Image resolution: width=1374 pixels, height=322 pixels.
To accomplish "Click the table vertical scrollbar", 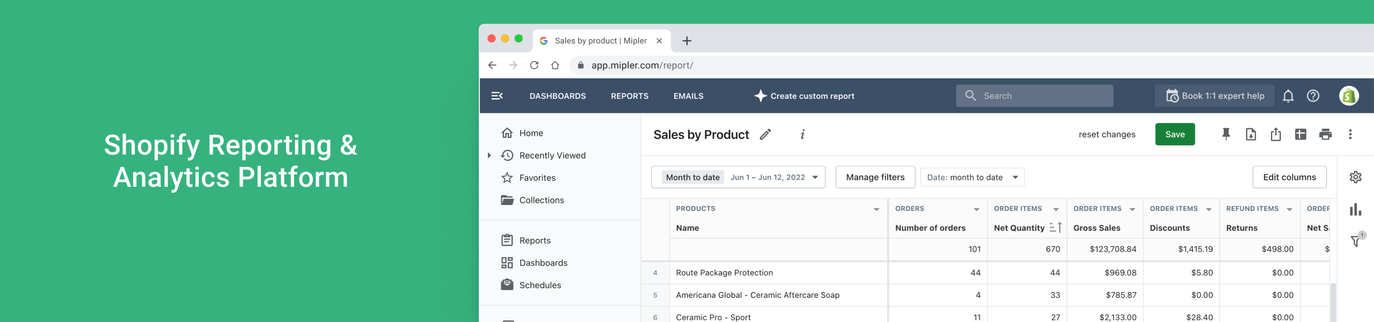I will (1333, 302).
